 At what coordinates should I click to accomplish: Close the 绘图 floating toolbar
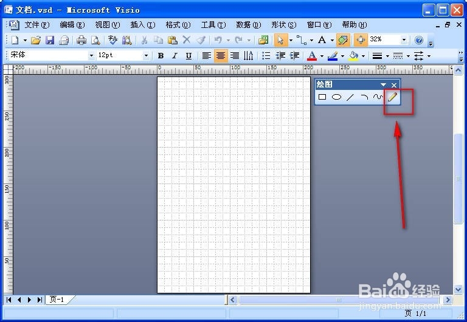(x=394, y=85)
